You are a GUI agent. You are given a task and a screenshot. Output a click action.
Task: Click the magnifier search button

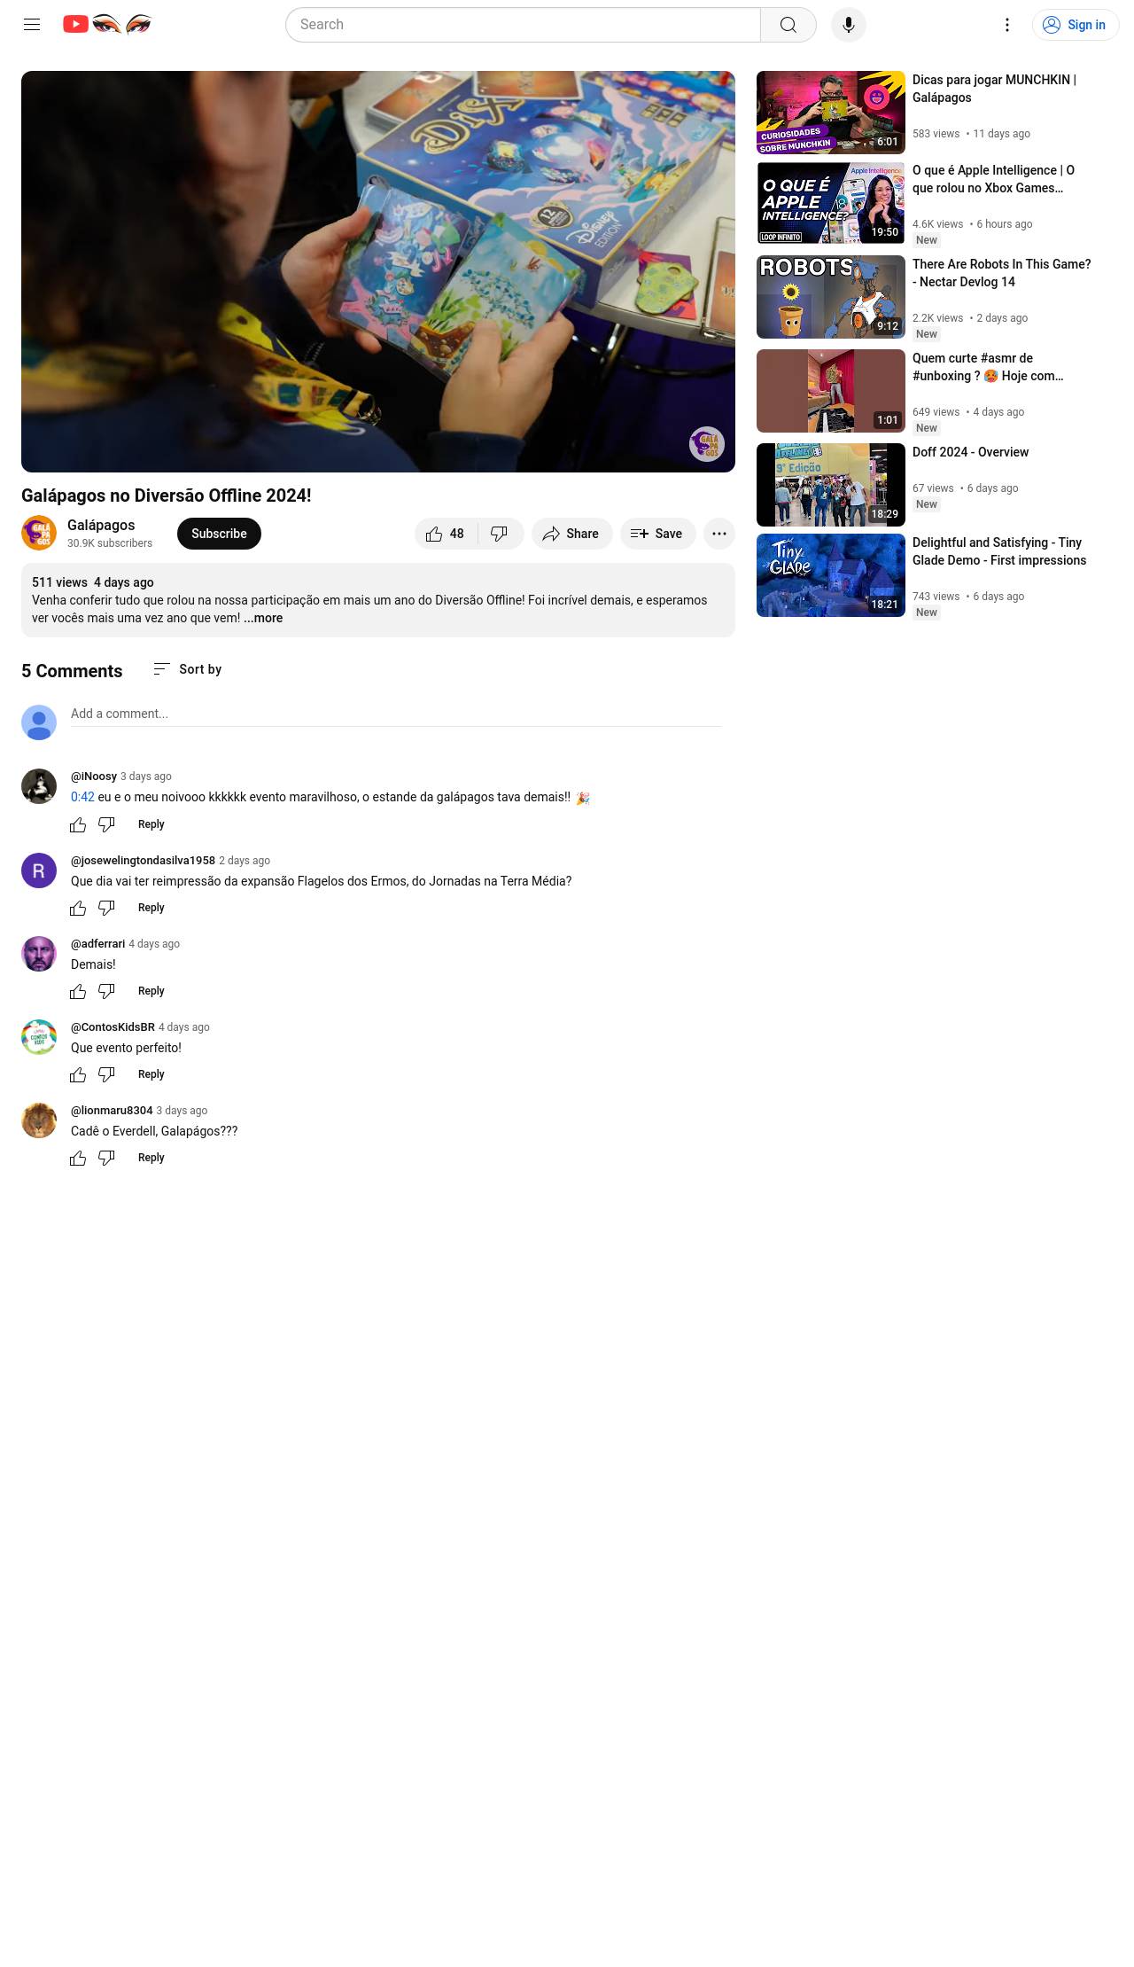788,25
